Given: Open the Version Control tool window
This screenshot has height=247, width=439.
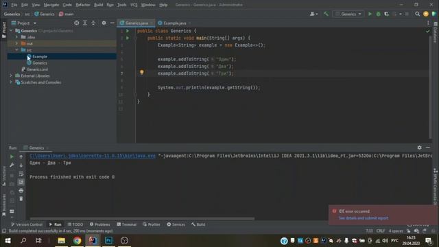Looking at the screenshot, I should (27, 224).
